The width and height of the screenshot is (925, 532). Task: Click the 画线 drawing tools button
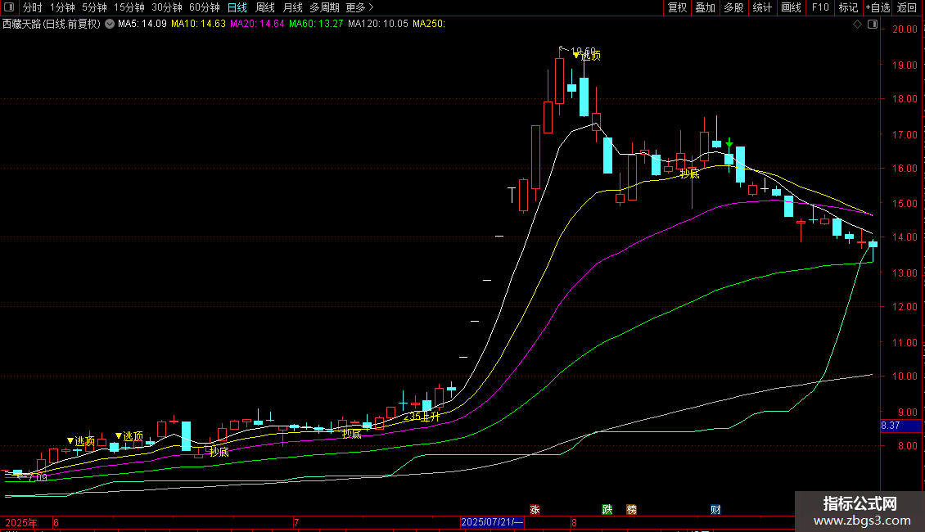(x=791, y=7)
